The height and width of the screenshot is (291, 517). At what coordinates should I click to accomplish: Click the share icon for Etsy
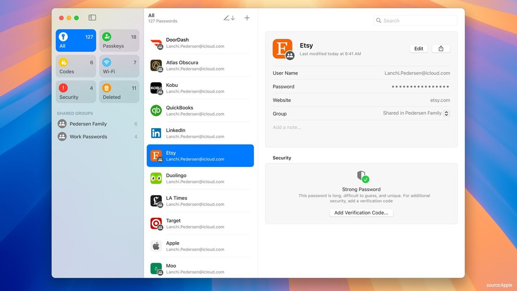click(441, 49)
